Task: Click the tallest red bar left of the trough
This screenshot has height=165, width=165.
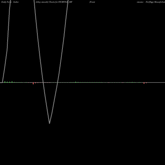Action: pos(33,83)
